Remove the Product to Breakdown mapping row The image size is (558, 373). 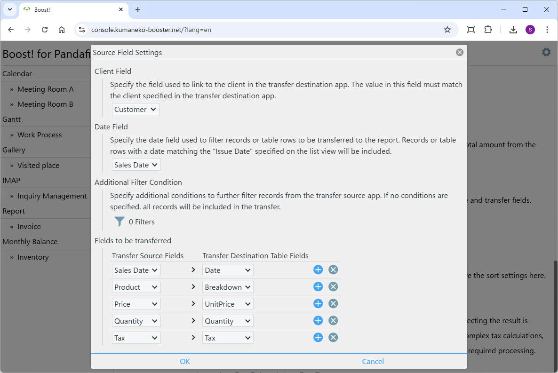[x=333, y=287]
